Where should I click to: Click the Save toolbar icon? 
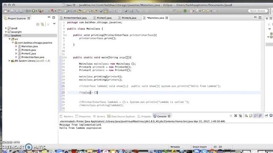12,11
